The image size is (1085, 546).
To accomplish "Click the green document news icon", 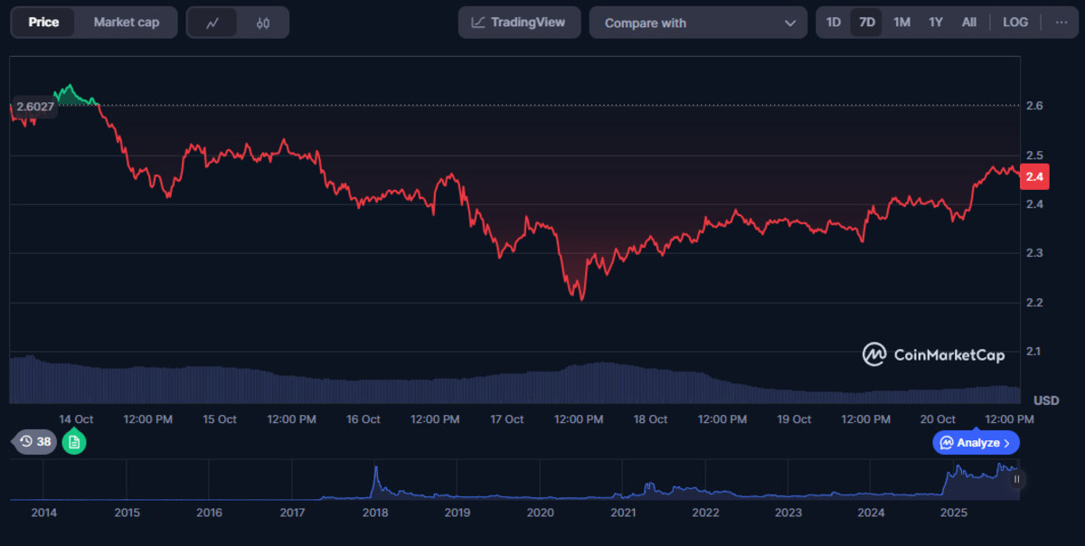I will pyautogui.click(x=74, y=442).
